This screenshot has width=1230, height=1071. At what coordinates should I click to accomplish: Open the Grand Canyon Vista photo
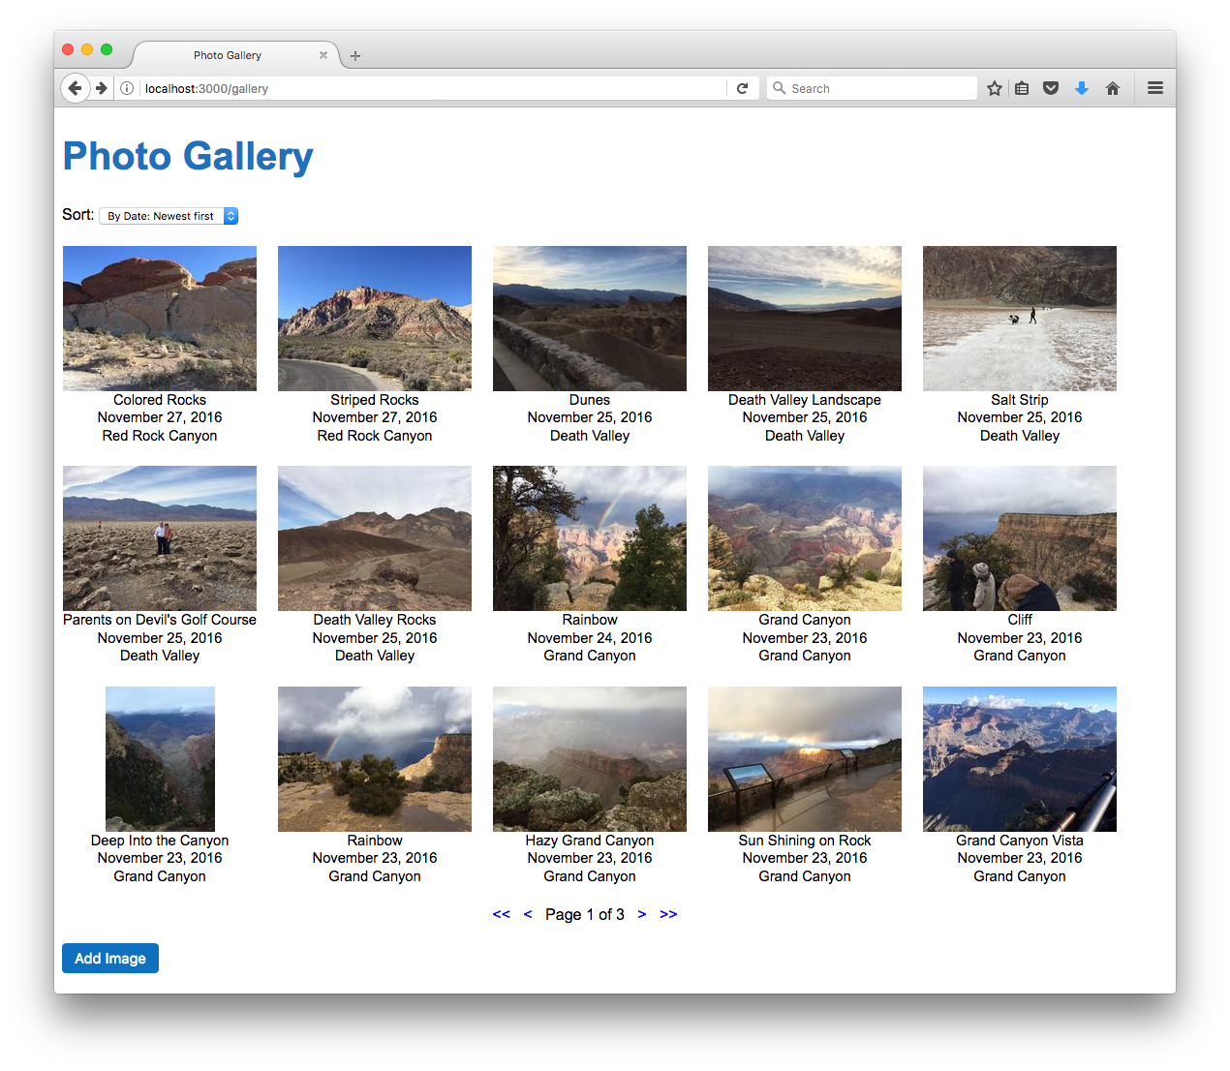click(1020, 759)
